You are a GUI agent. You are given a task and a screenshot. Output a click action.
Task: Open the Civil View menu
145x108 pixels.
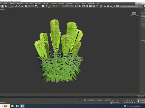click(x=46, y=3)
